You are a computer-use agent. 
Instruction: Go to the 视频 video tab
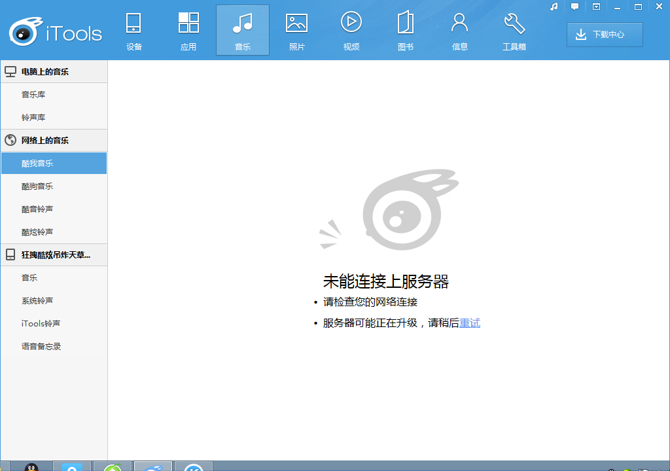(x=351, y=30)
